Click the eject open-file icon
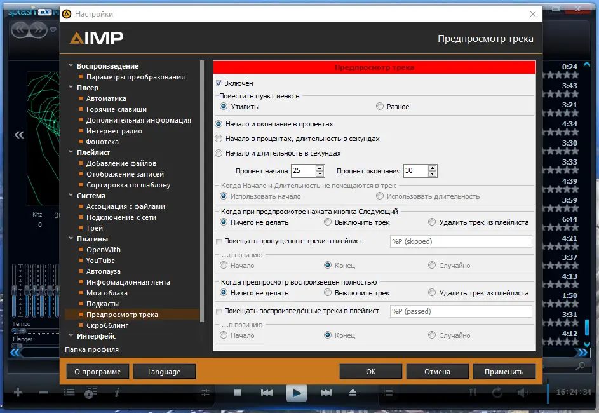This screenshot has width=599, height=413. click(x=353, y=393)
